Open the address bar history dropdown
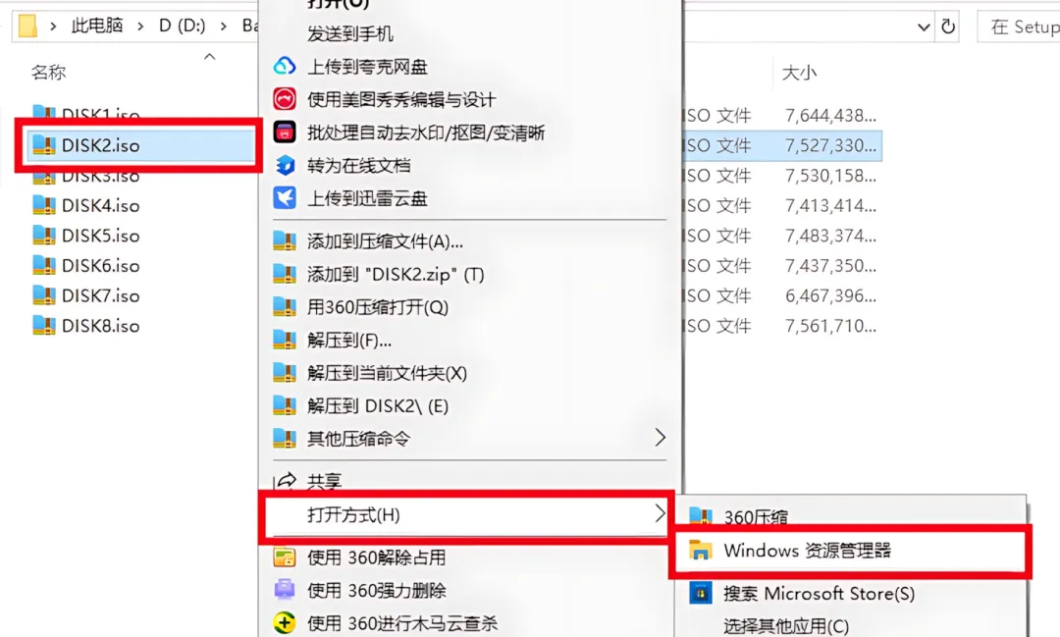This screenshot has width=1060, height=637. pyautogui.click(x=924, y=27)
